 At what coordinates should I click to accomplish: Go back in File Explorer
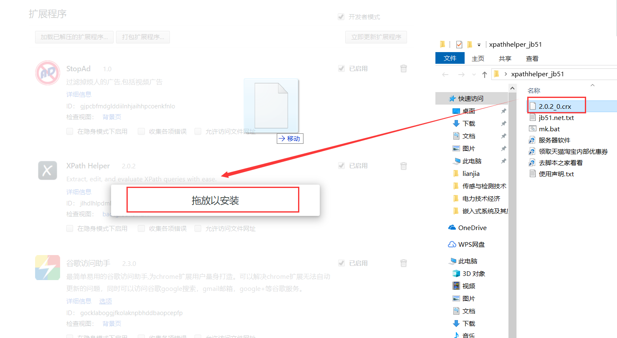445,75
